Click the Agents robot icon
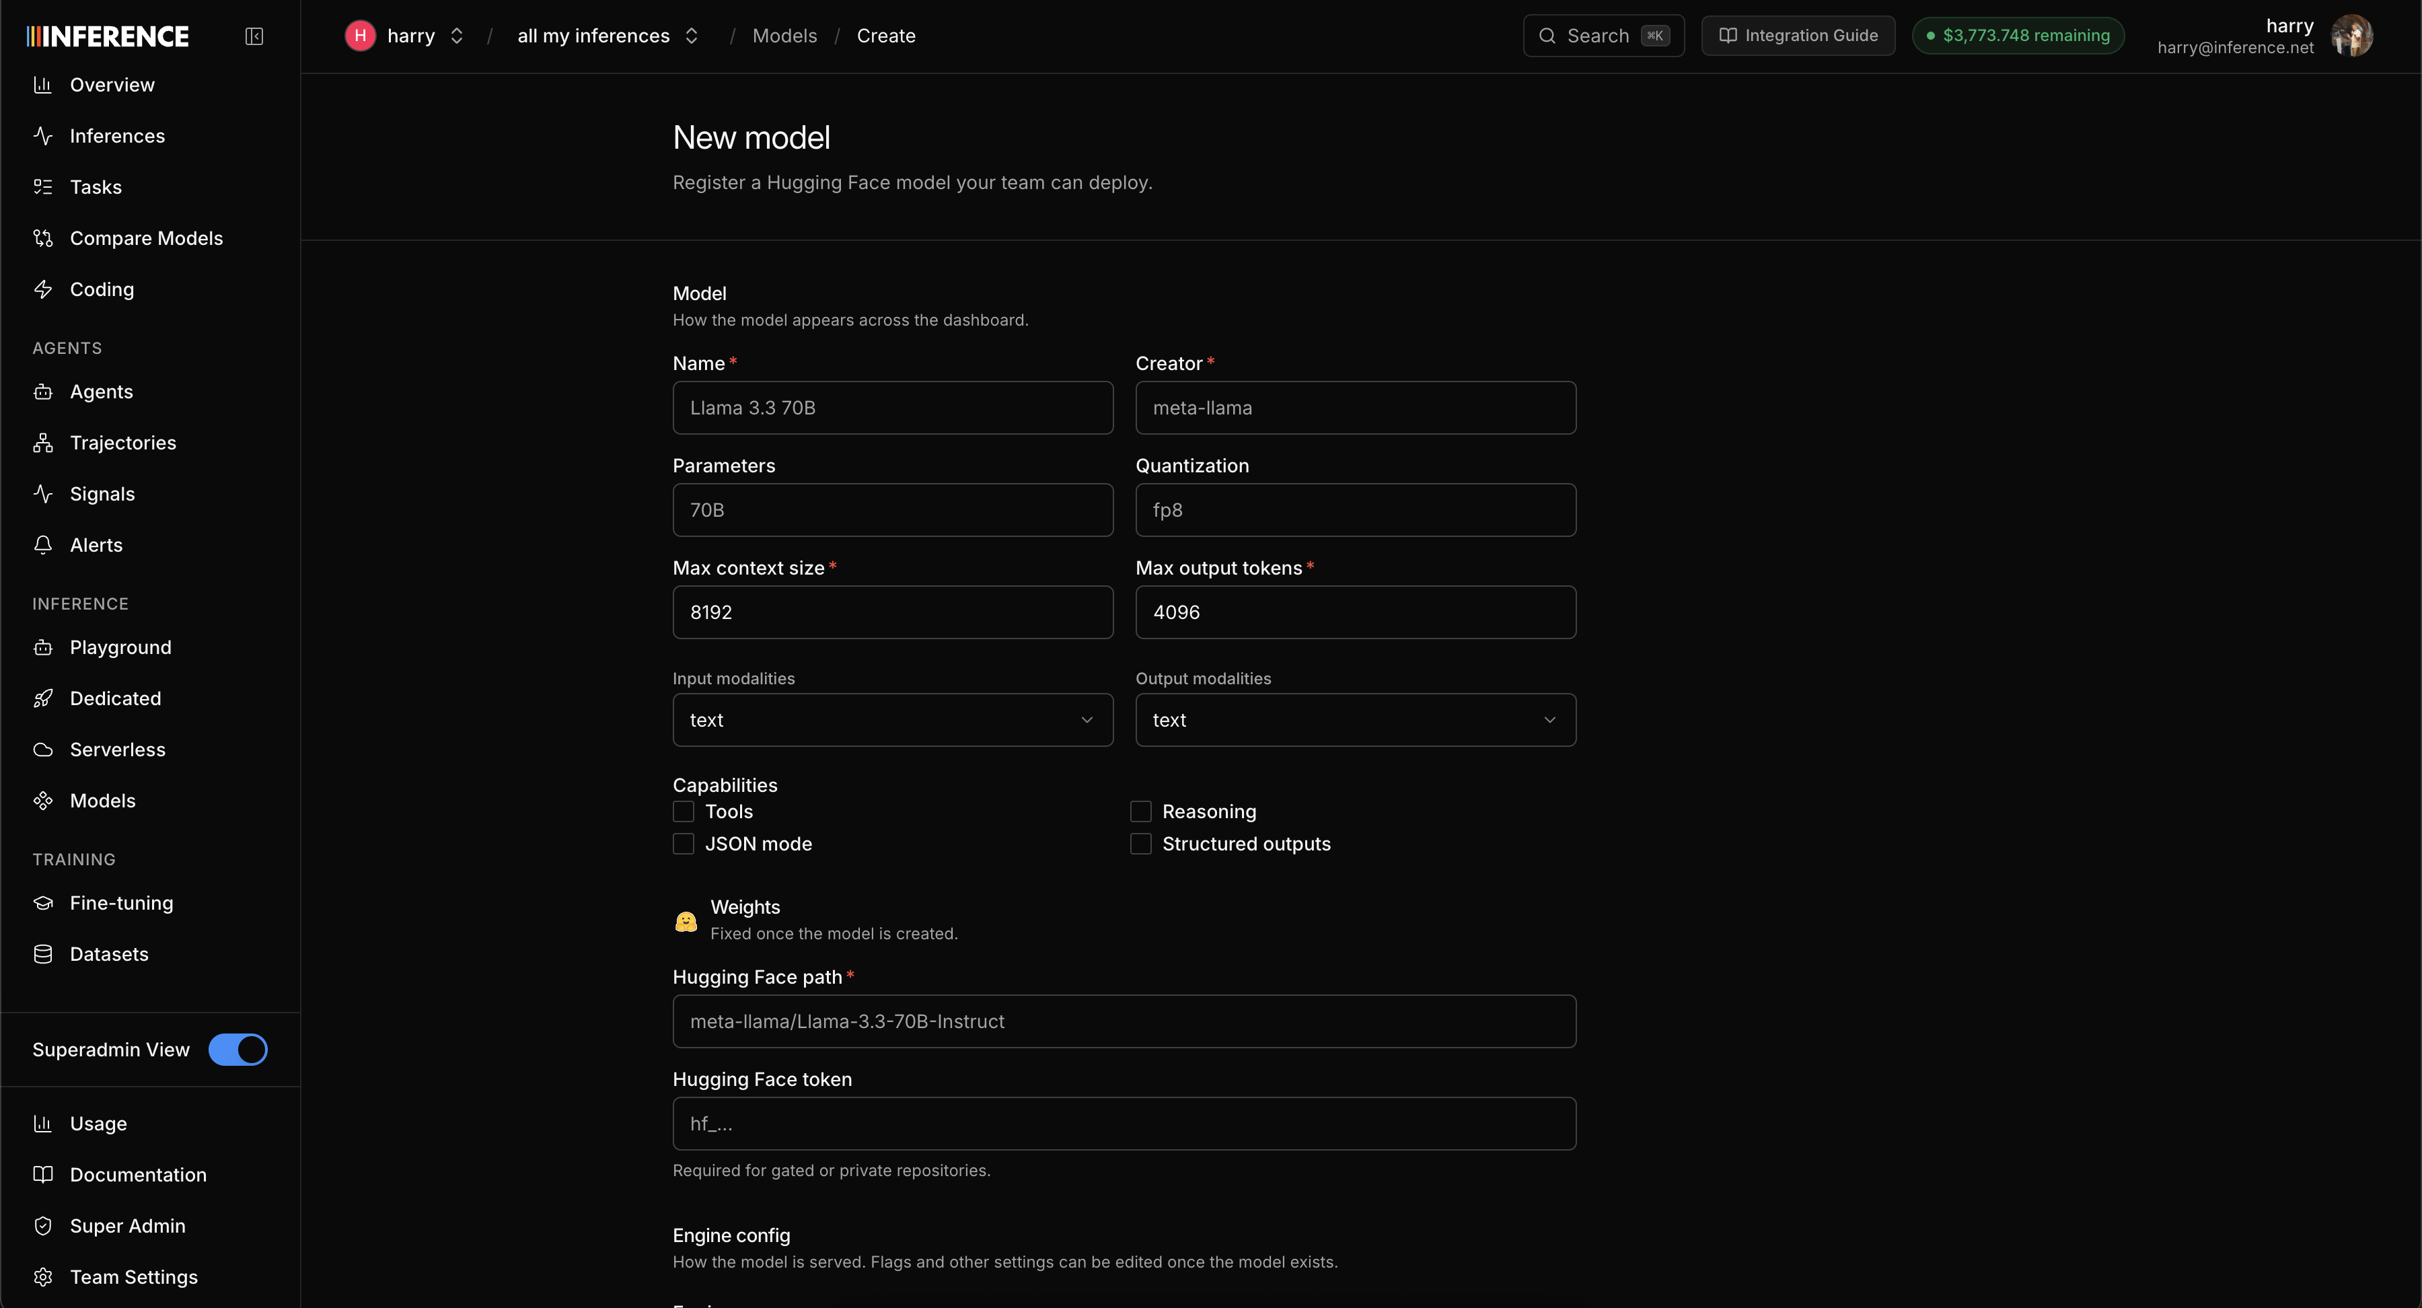Image resolution: width=2422 pixels, height=1308 pixels. click(x=42, y=391)
